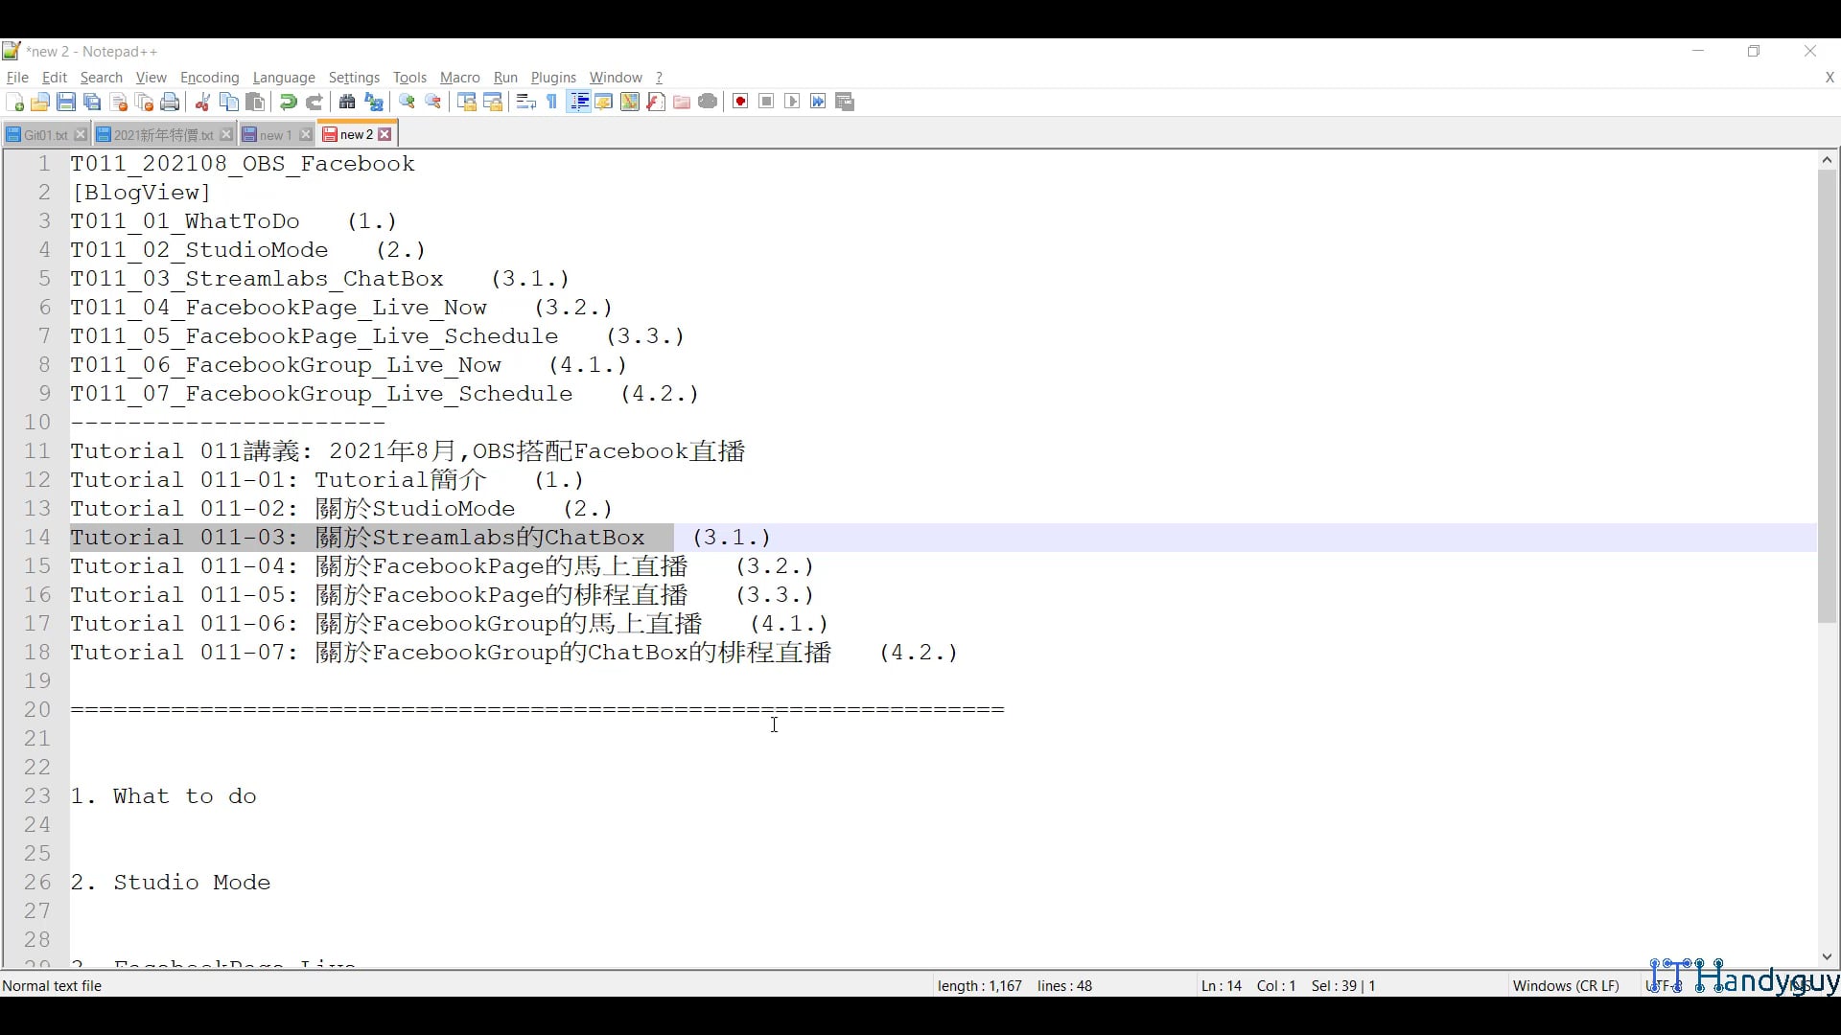Start macro recording with red dot icon
The image size is (1841, 1035).
coord(740,102)
